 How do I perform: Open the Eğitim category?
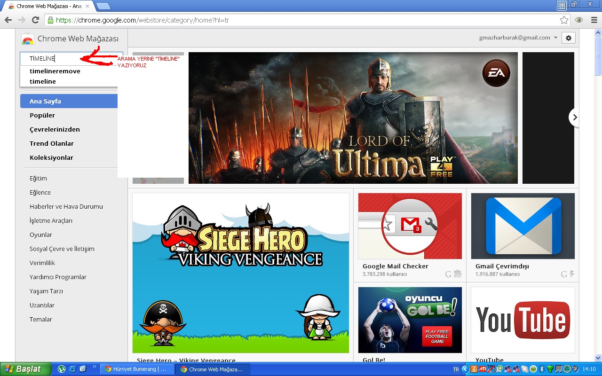pyautogui.click(x=38, y=178)
